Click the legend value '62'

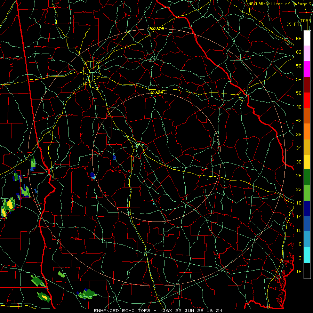[299, 52]
